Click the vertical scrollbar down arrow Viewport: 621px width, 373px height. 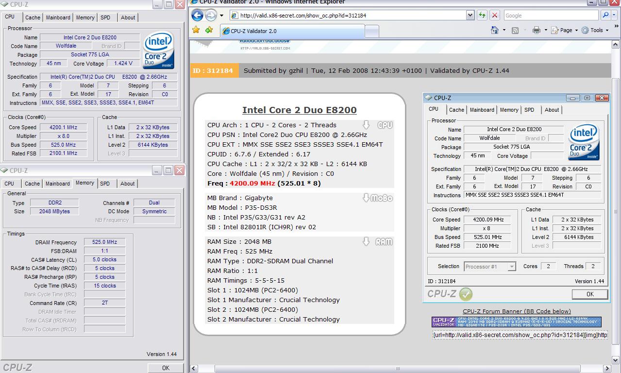pyautogui.click(x=616, y=360)
